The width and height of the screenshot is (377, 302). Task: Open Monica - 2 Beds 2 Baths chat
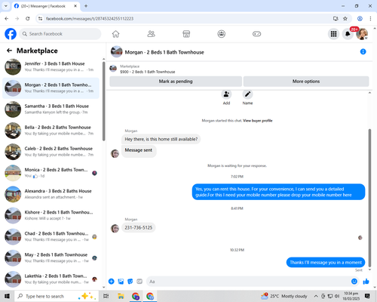pyautogui.click(x=51, y=173)
